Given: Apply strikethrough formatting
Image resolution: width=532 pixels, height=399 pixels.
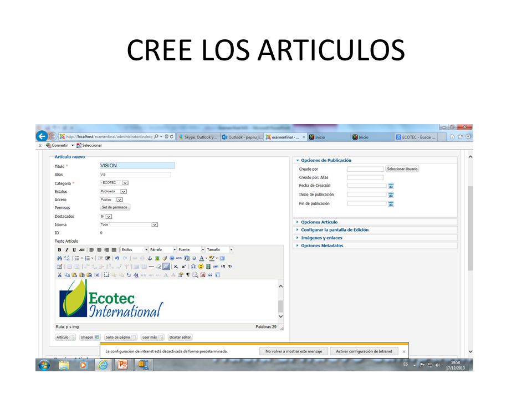Looking at the screenshot, I should pos(82,250).
